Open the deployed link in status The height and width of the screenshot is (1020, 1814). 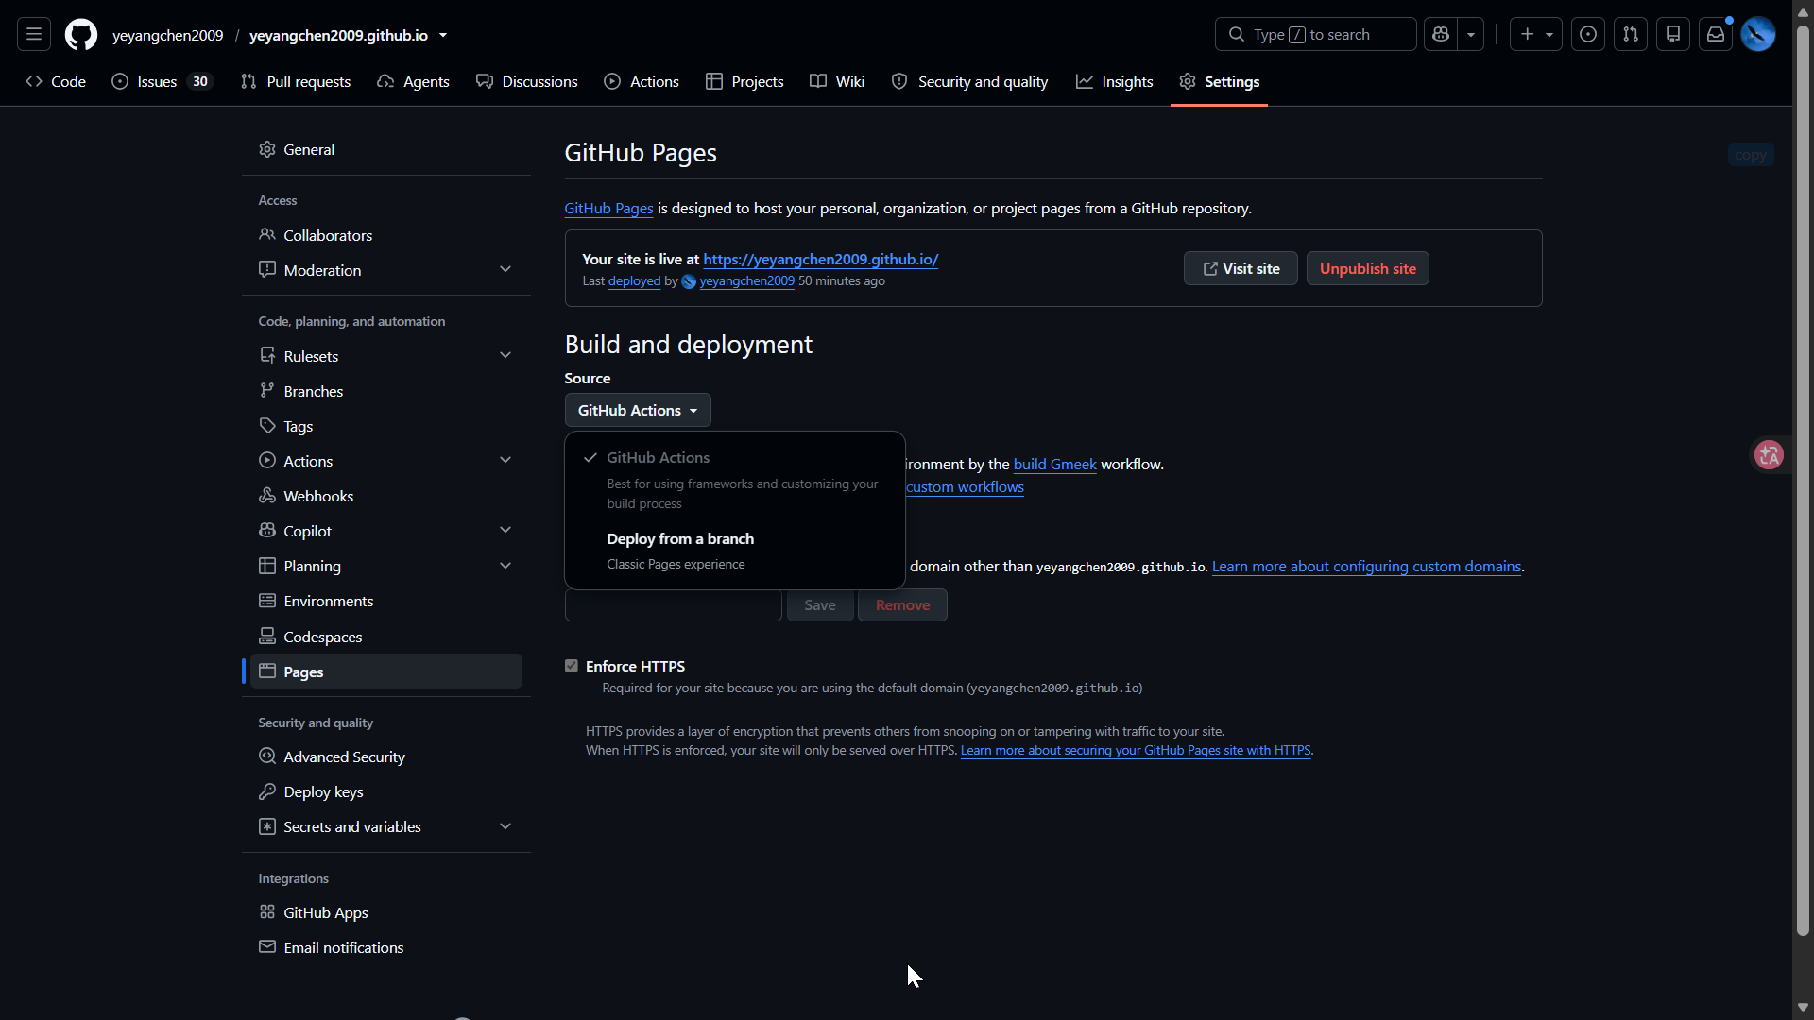click(634, 281)
